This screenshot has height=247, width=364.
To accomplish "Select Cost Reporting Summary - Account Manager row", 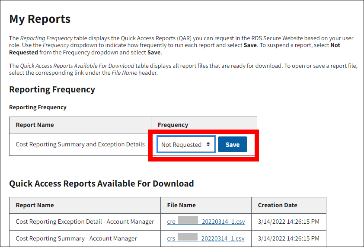I will point(77,238).
